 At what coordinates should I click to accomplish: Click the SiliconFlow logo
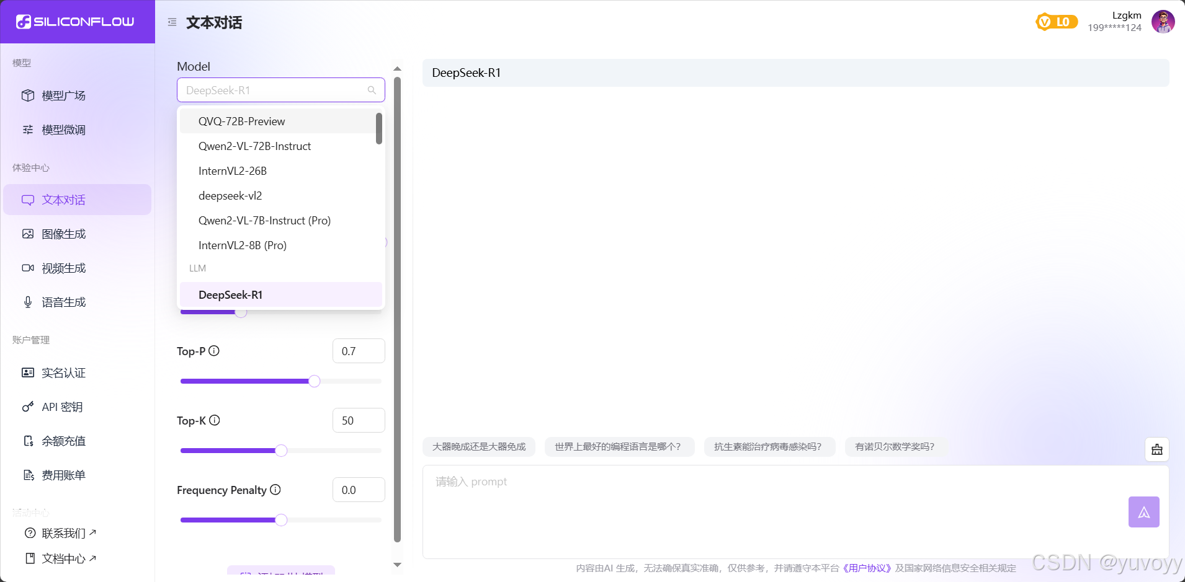pos(75,22)
